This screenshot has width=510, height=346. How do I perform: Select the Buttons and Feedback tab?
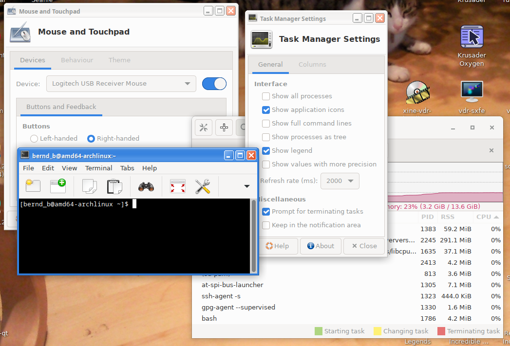[61, 107]
